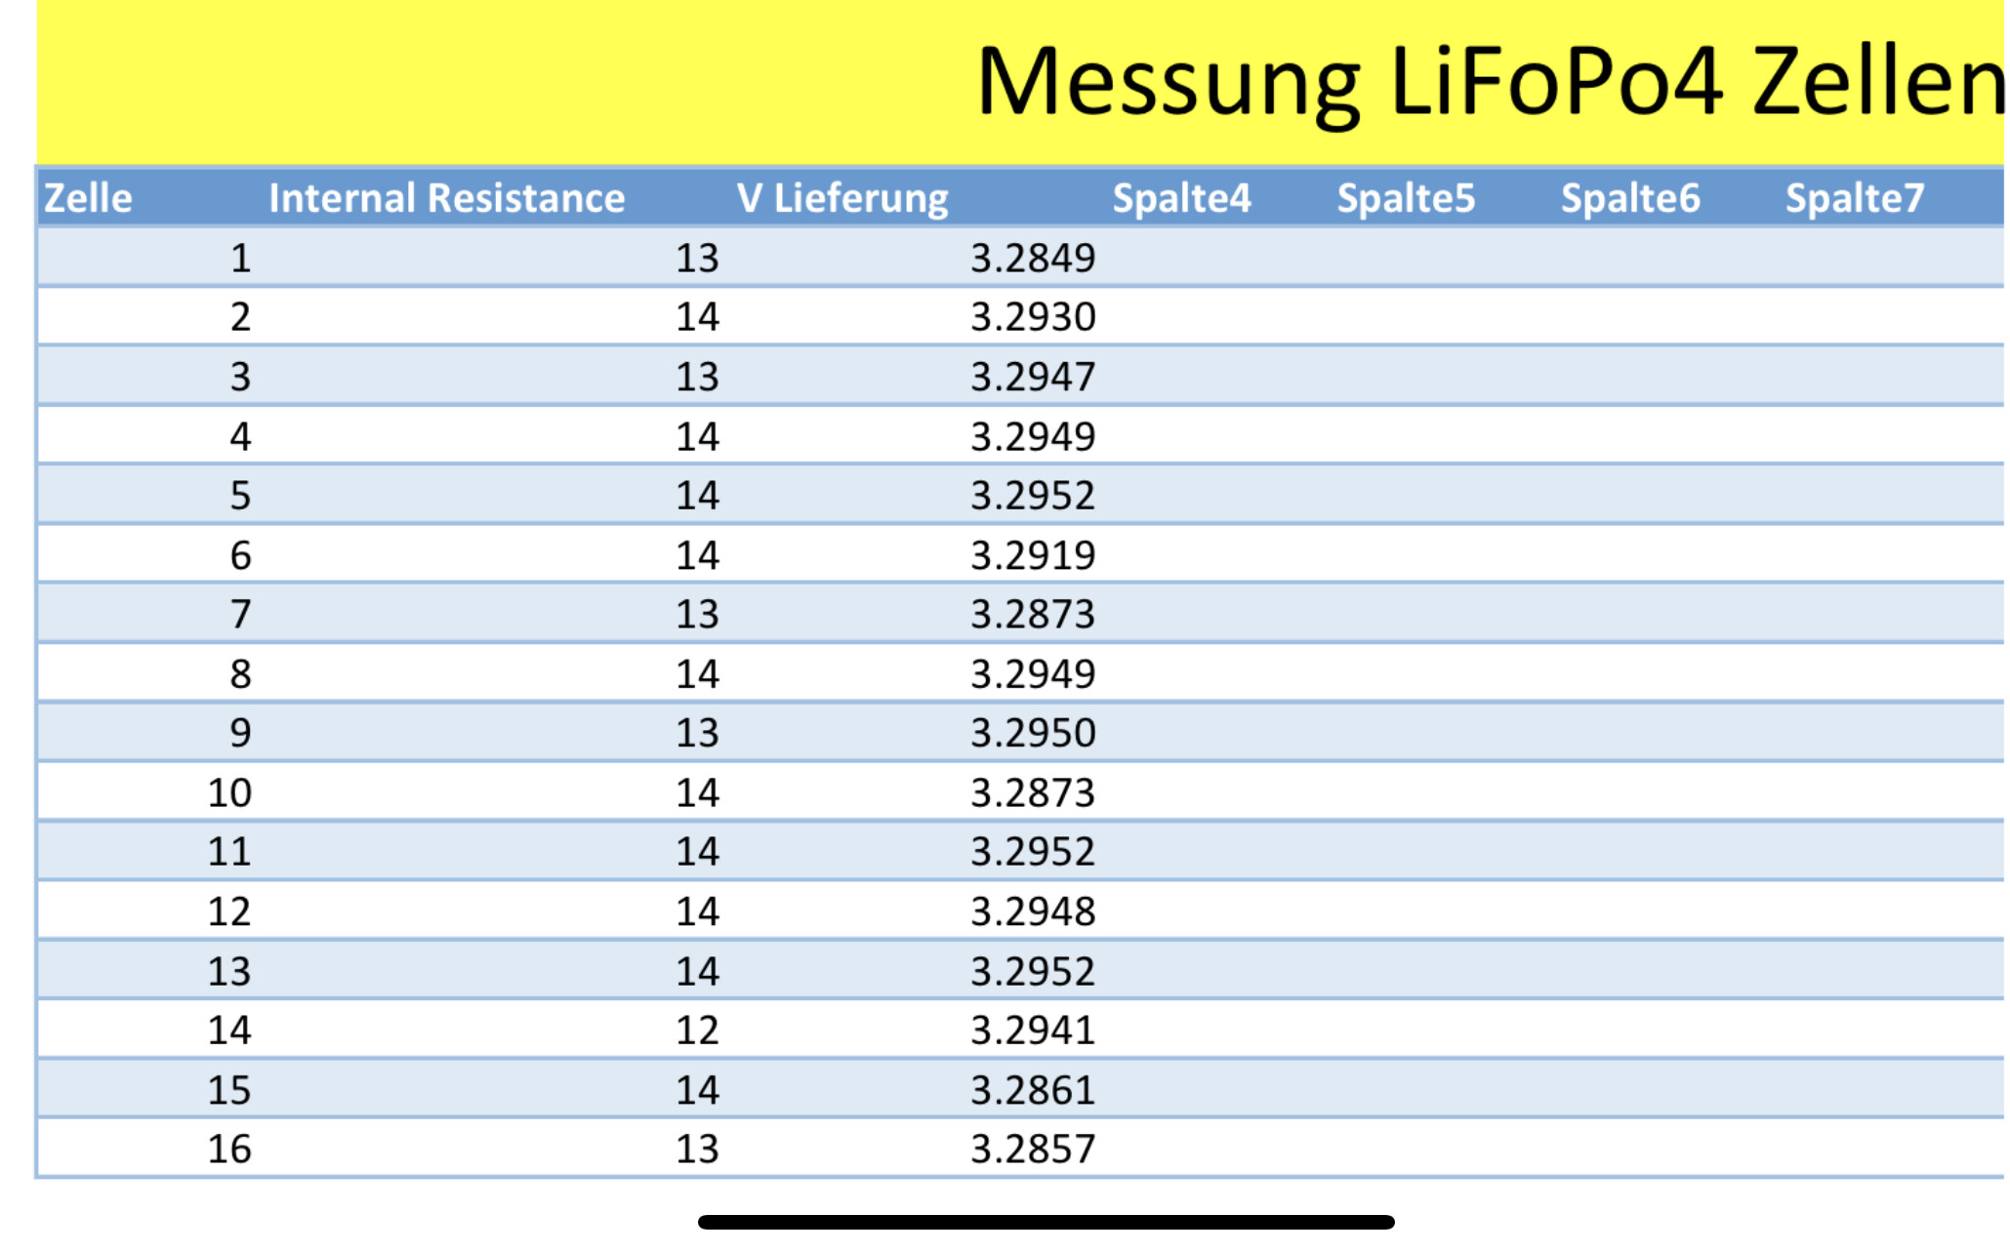Select the 'Messung LiFoPo4 Zellen' title cell
2010x1253 pixels.
click(1491, 82)
